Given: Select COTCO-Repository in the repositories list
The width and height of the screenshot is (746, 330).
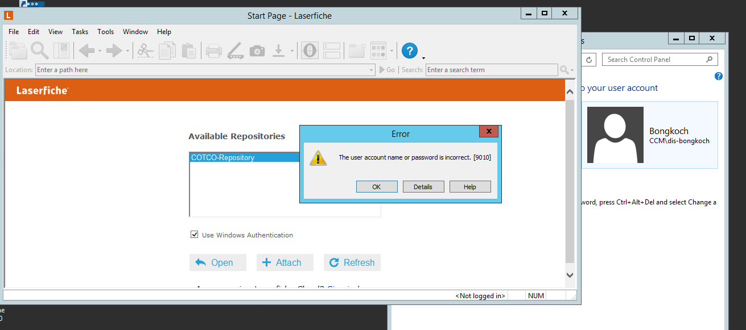Looking at the screenshot, I should 245,157.
